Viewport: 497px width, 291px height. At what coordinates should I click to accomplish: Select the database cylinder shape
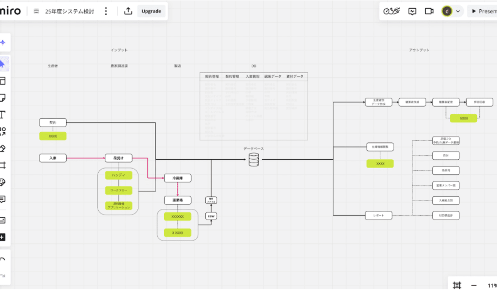click(x=254, y=160)
